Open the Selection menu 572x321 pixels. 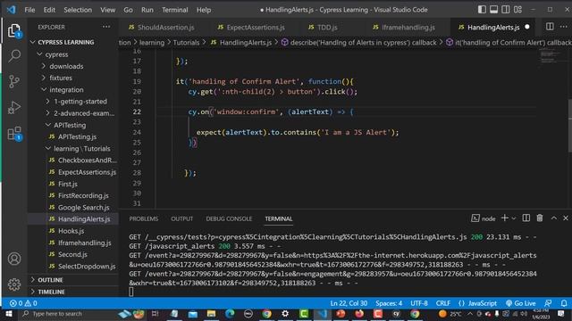point(78,10)
